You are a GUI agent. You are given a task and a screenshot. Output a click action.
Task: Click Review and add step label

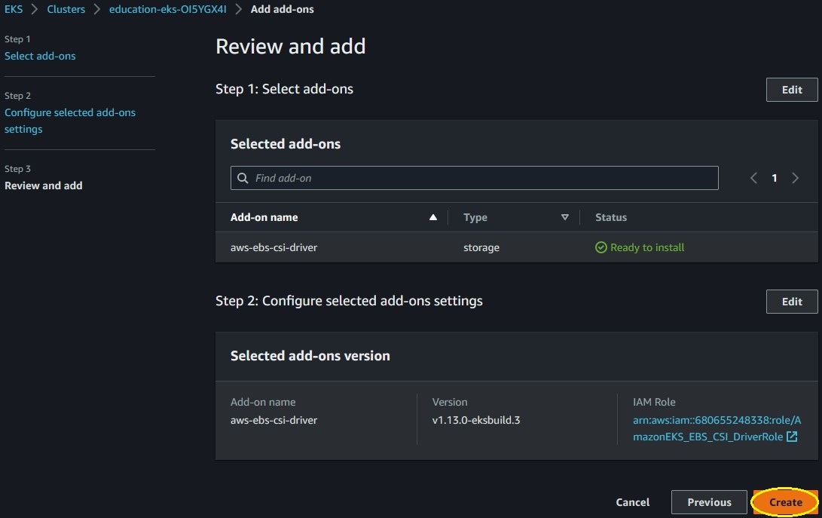click(44, 185)
